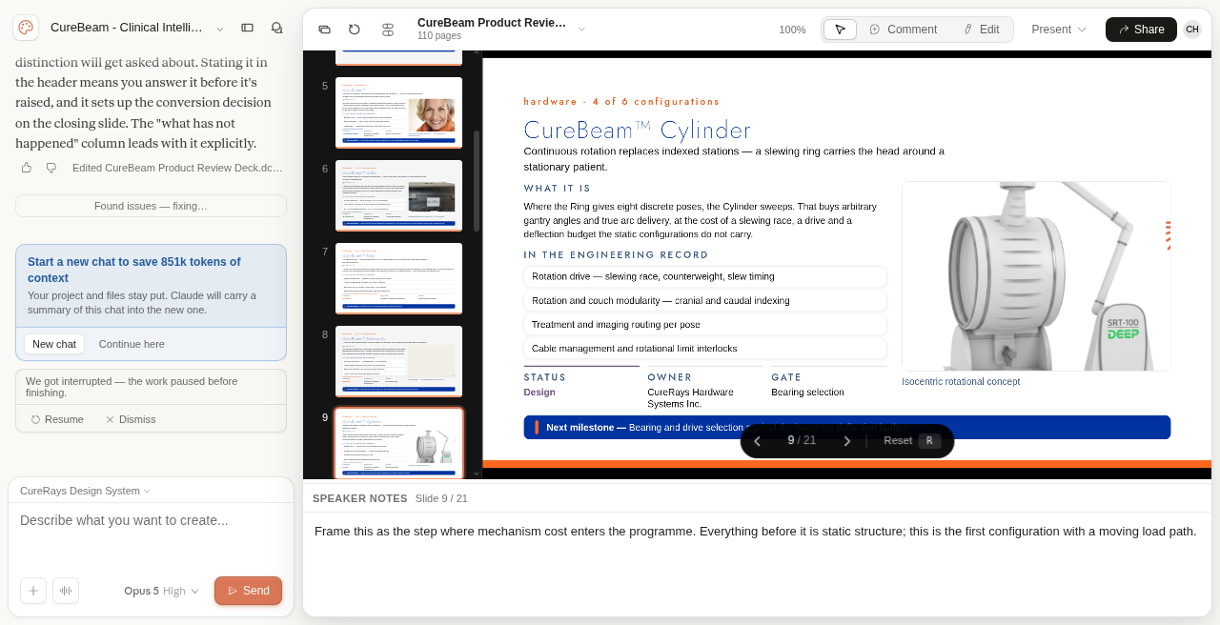Screen dimensions: 1220x625
Task: Click the plus attachment icon
Action: pyautogui.click(x=33, y=591)
